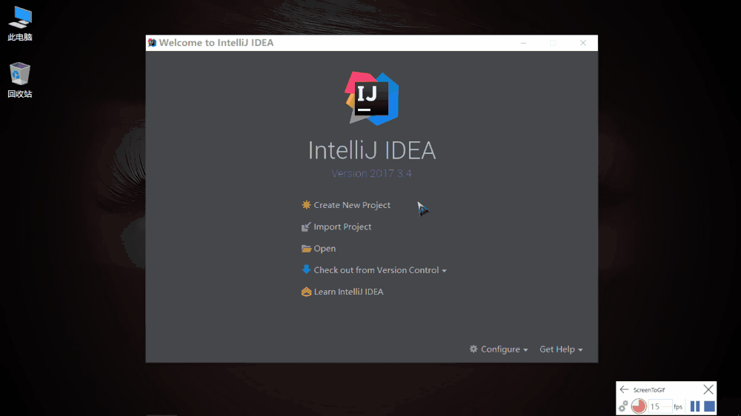
Task: Click the ScreenToGif back arrow
Action: 624,389
